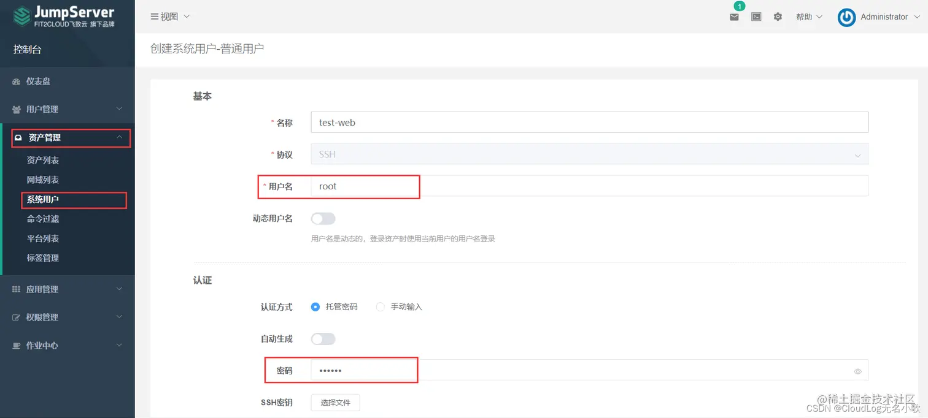The width and height of the screenshot is (928, 418).
Task: Click the 认证方式 label
Action: point(277,306)
